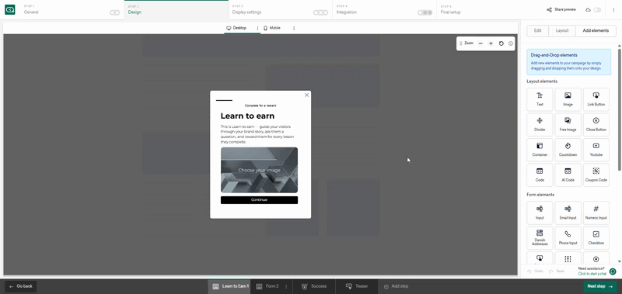Open top-right more options menu
Image resolution: width=622 pixels, height=294 pixels.
pos(613,9)
